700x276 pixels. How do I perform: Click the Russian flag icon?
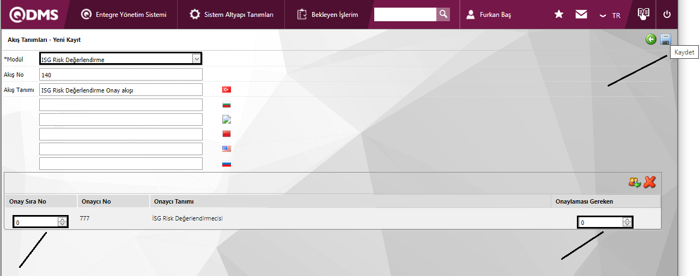click(x=226, y=163)
